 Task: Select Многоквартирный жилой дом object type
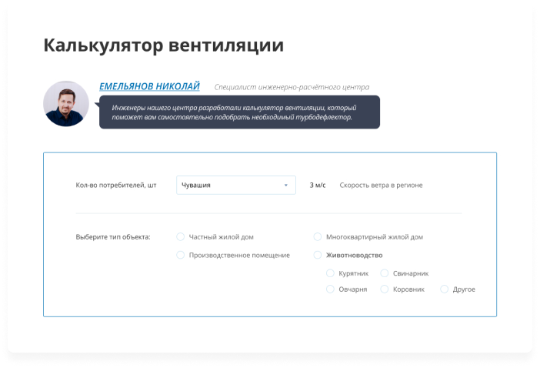pos(318,237)
